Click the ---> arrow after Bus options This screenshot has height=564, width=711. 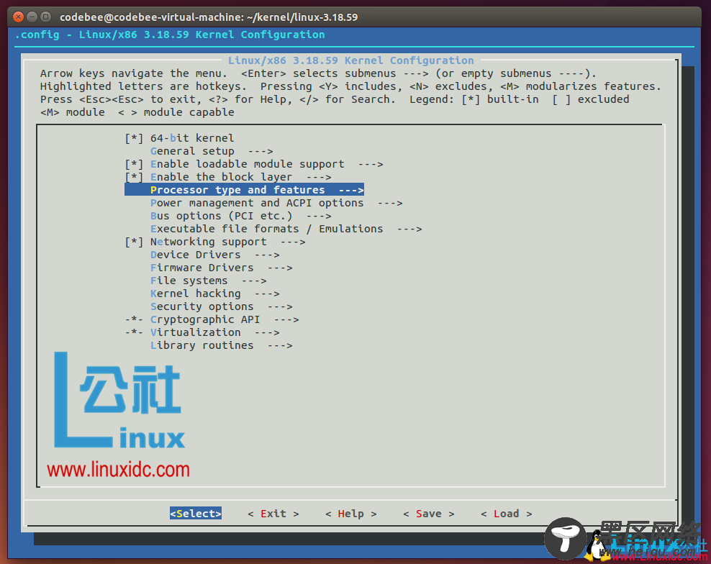point(318,217)
